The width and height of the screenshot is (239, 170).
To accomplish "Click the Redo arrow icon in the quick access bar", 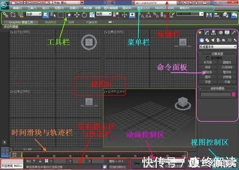I will pos(38,3).
